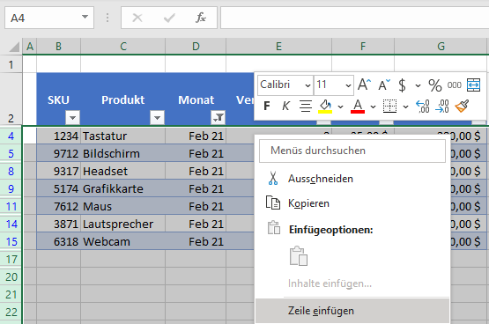This screenshot has width=489, height=324.
Task: Click the format painter brush icon
Action: pos(462,107)
